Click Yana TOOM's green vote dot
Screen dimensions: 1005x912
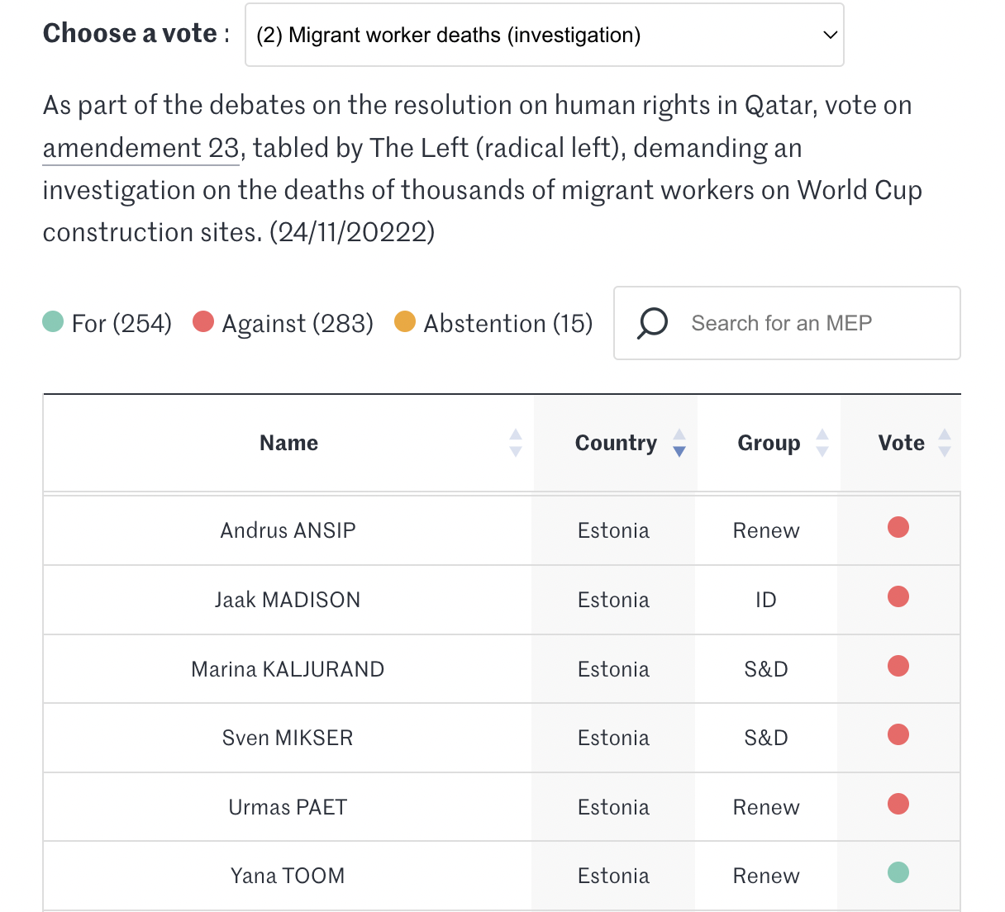[898, 872]
